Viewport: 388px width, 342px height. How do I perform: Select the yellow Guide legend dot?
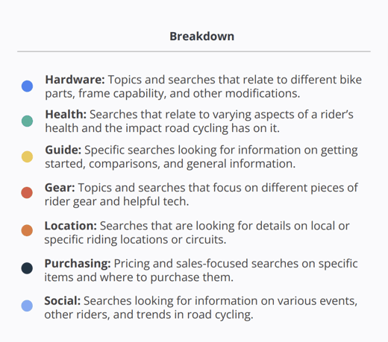[27, 156]
